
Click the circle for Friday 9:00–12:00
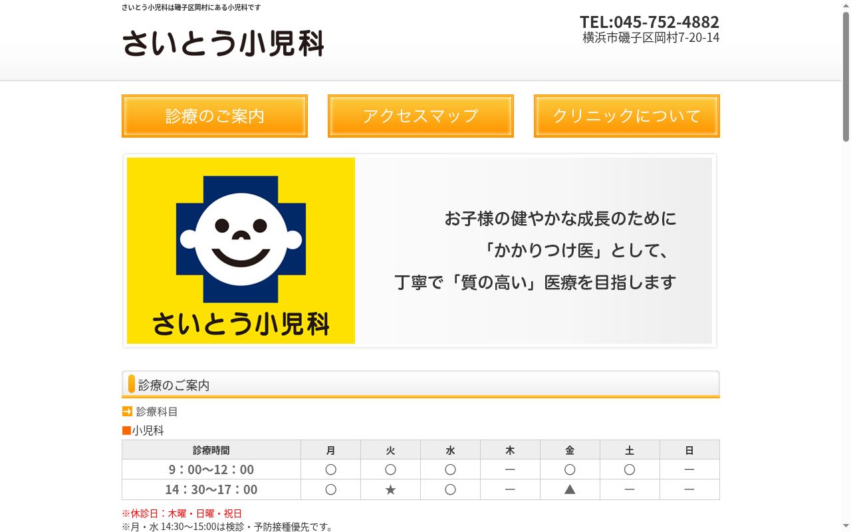tap(570, 469)
